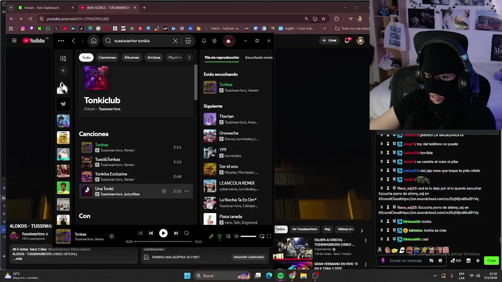Open more options for Una Tonki
The height and width of the screenshot is (282, 502).
tap(186, 191)
